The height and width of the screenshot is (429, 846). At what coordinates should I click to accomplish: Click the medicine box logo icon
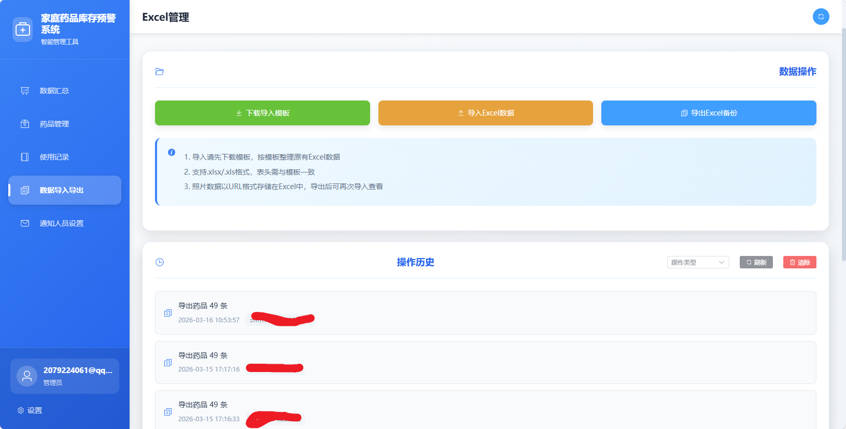tap(22, 30)
